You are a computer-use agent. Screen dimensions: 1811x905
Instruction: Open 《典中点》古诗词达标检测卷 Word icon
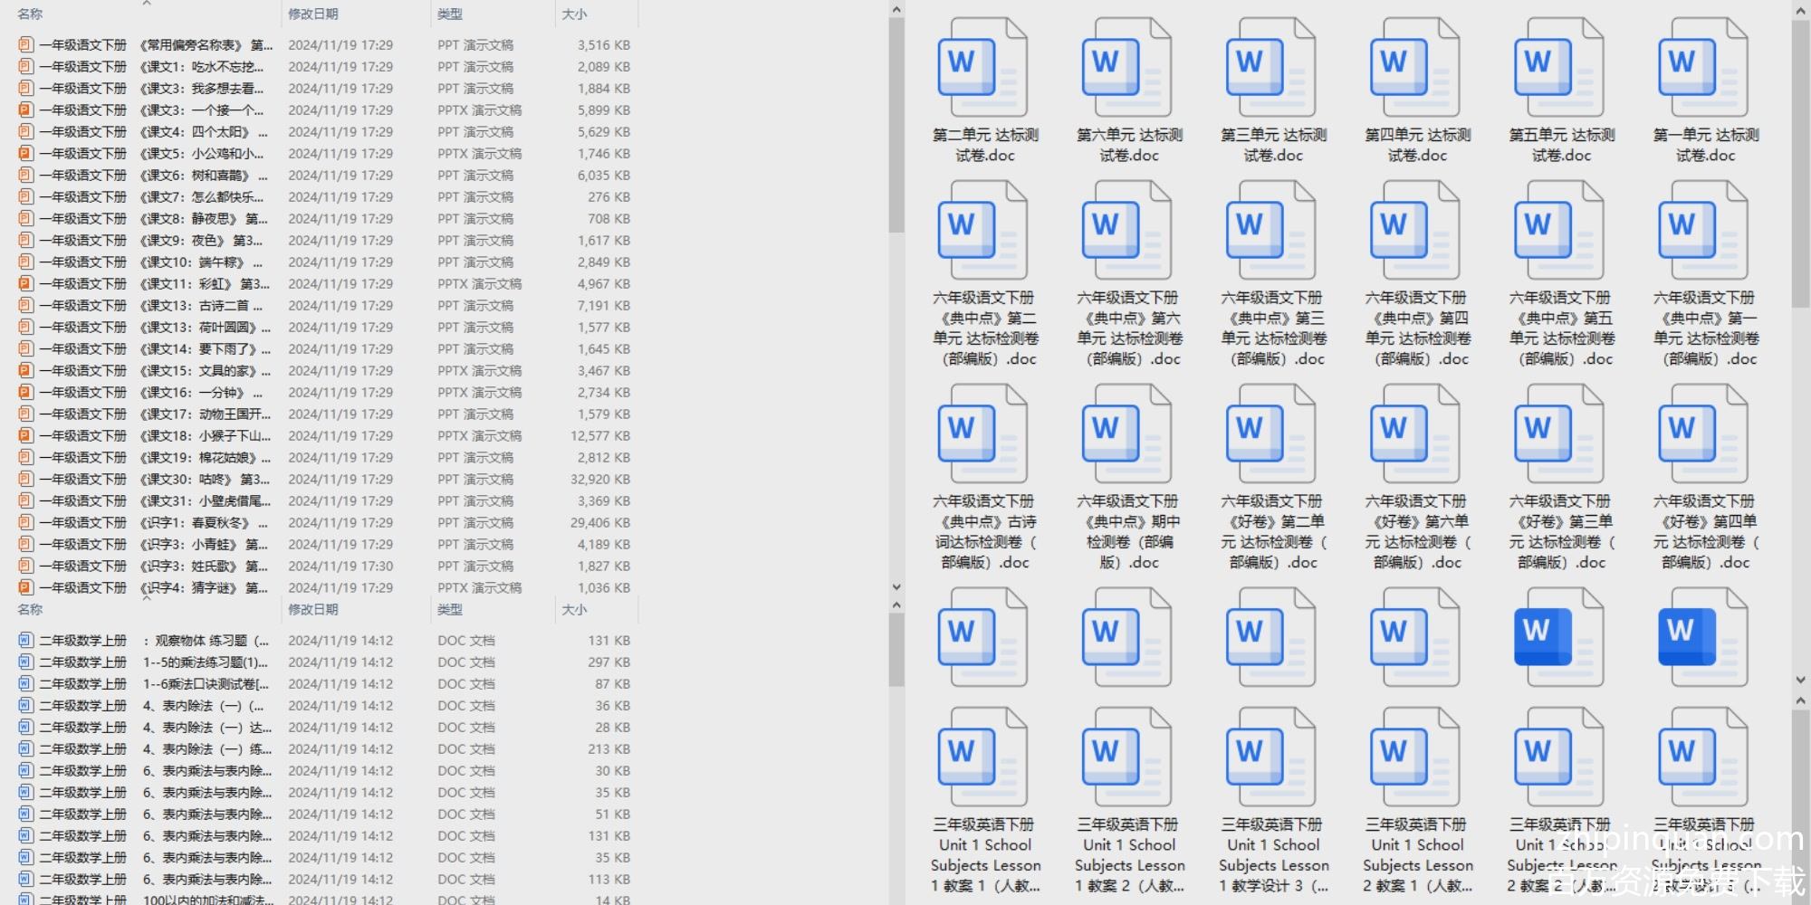[x=983, y=434]
